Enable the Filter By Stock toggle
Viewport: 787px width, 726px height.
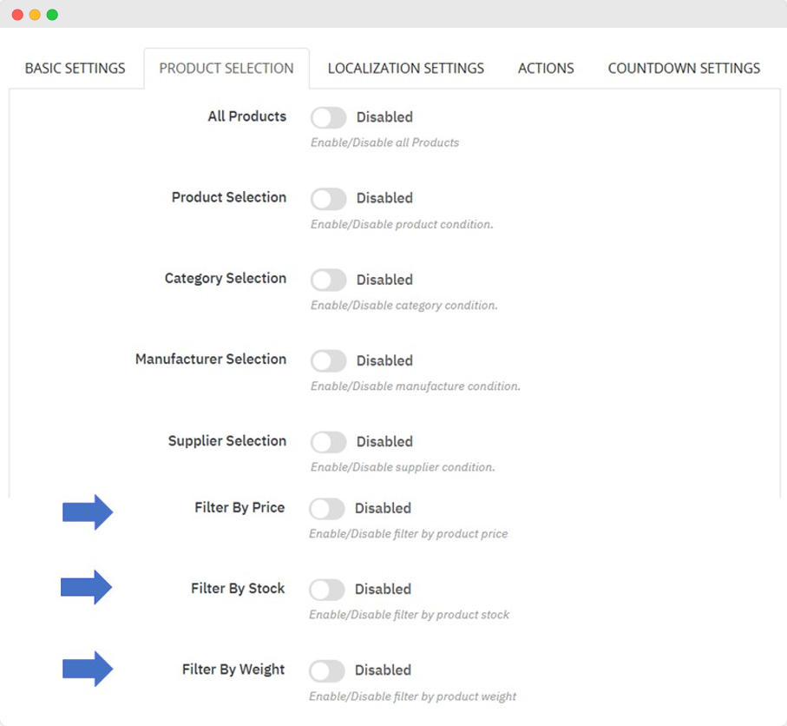[327, 589]
